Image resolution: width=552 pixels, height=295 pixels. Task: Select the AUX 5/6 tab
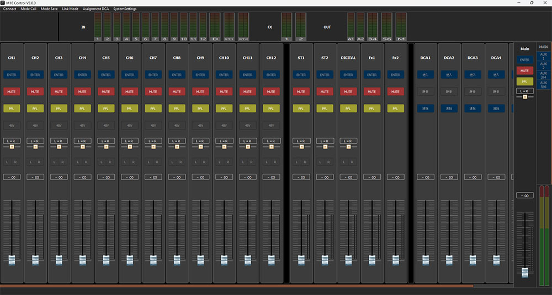(543, 85)
